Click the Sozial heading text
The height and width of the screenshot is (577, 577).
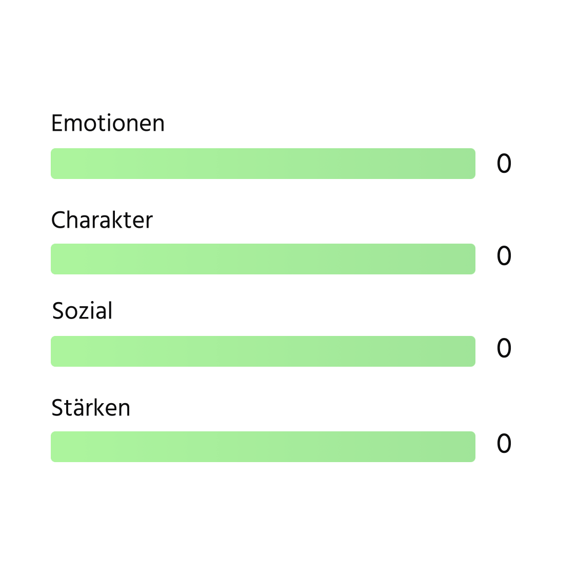83,311
